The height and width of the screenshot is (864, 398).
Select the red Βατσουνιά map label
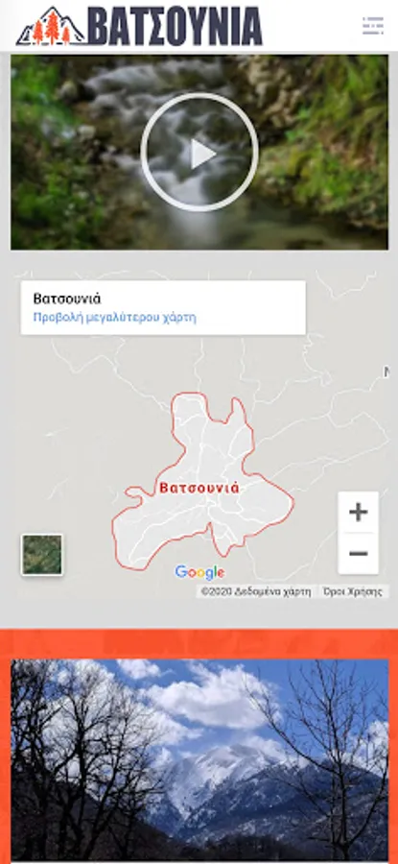pos(199,488)
